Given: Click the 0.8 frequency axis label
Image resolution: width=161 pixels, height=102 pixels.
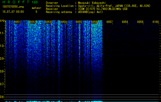Looking at the screenshot, I should pos(2,71).
